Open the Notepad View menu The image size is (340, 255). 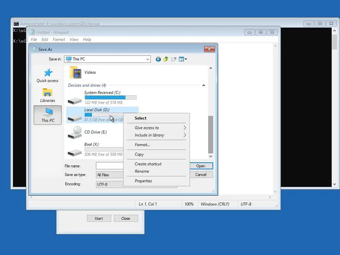tap(74, 40)
